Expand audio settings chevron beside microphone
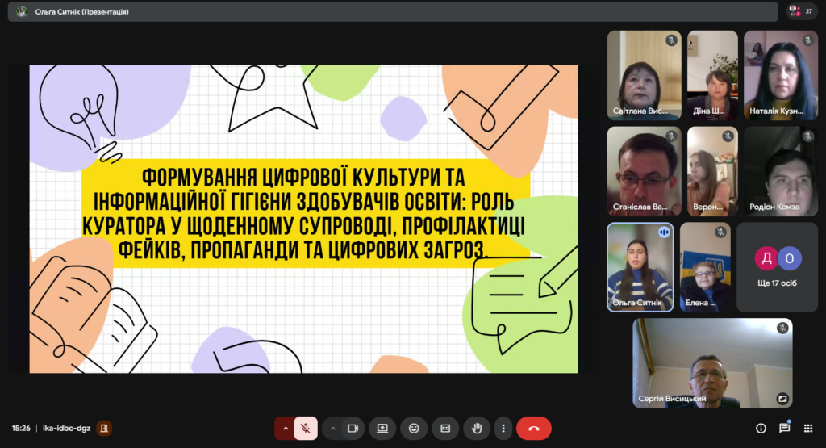This screenshot has height=448, width=826. coord(284,428)
